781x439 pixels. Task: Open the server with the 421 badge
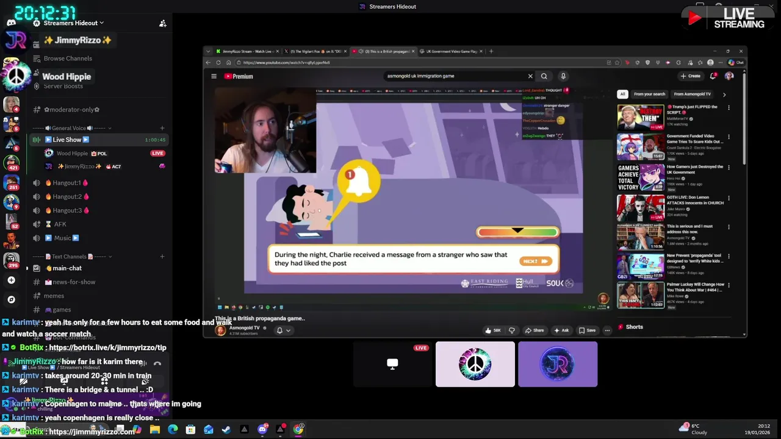[11, 162]
